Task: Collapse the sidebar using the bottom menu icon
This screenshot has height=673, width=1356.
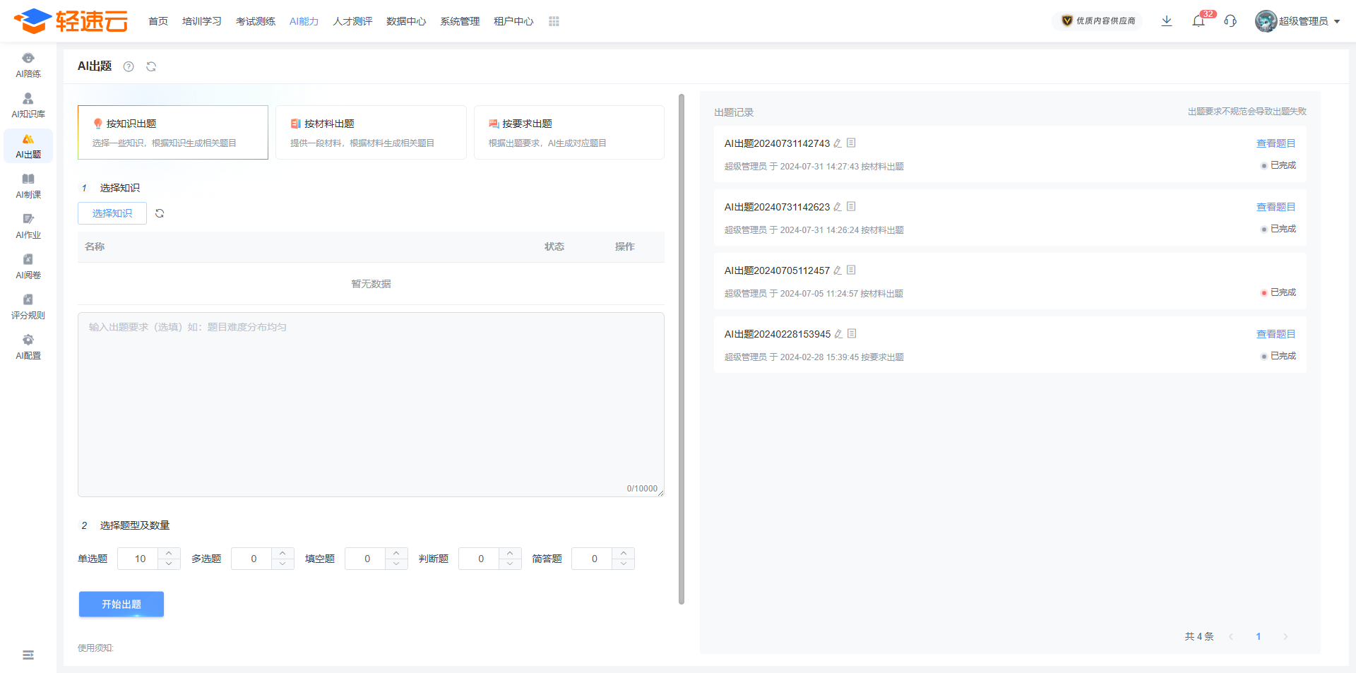Action: [28, 655]
